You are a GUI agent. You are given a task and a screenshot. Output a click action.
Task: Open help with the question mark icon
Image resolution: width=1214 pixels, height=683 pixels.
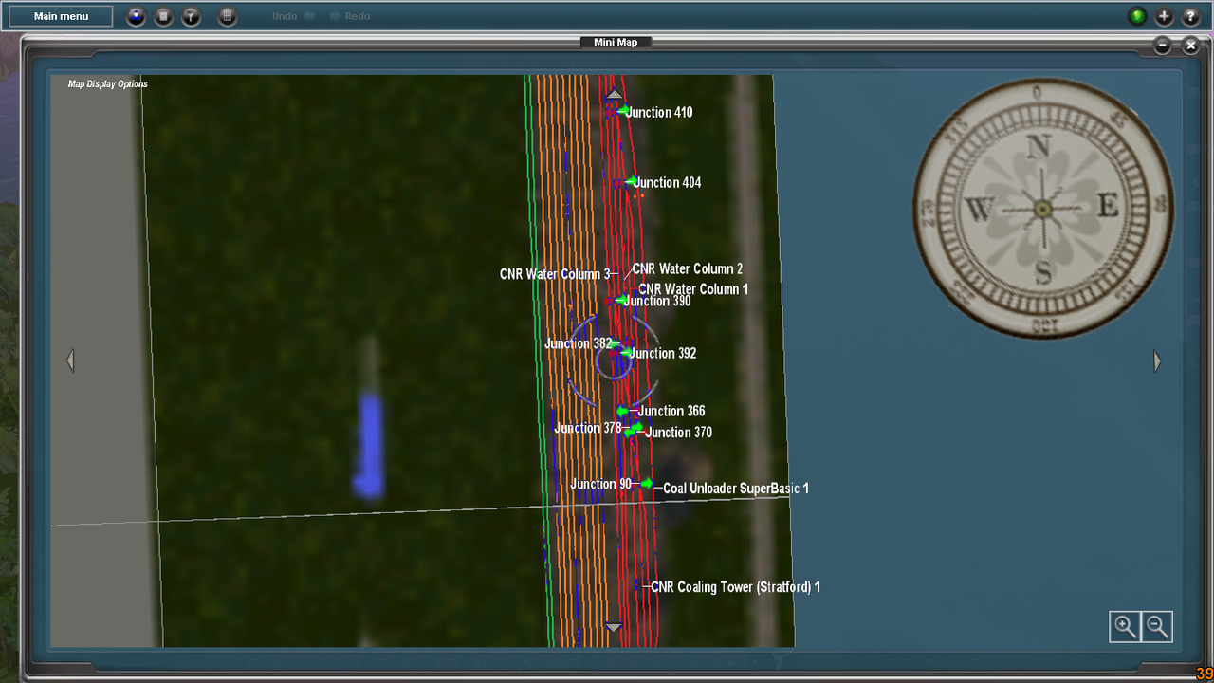click(x=1191, y=16)
